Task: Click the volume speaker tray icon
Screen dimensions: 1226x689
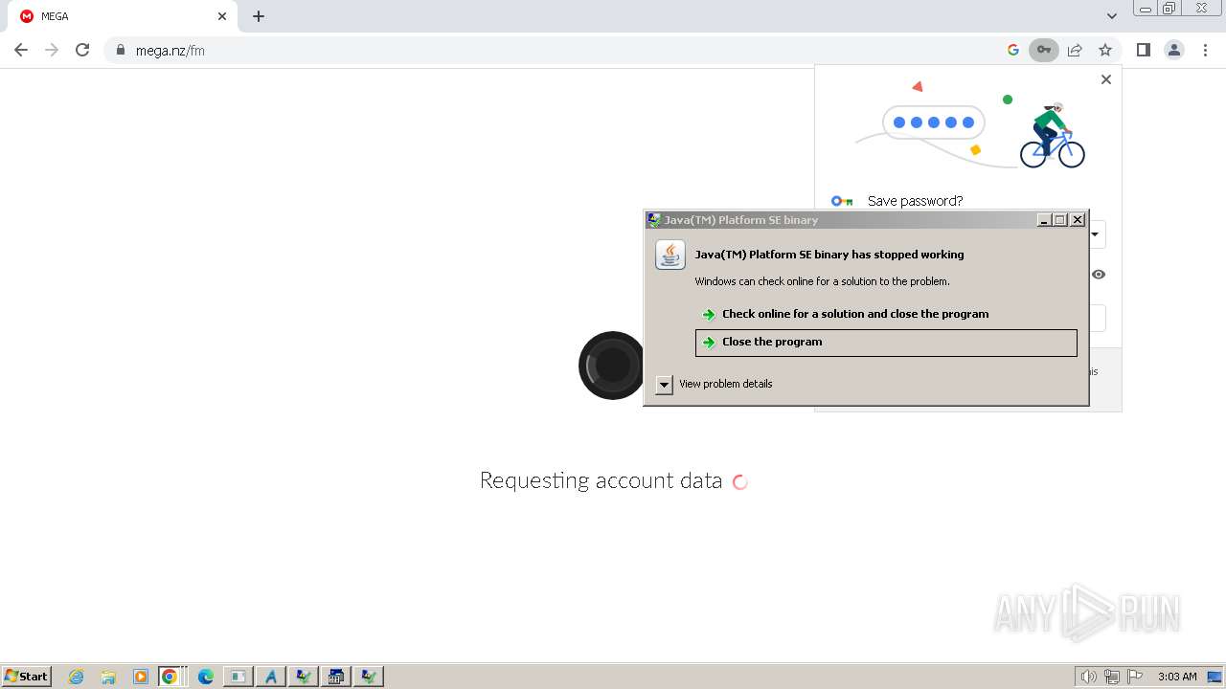Action: tap(1088, 677)
